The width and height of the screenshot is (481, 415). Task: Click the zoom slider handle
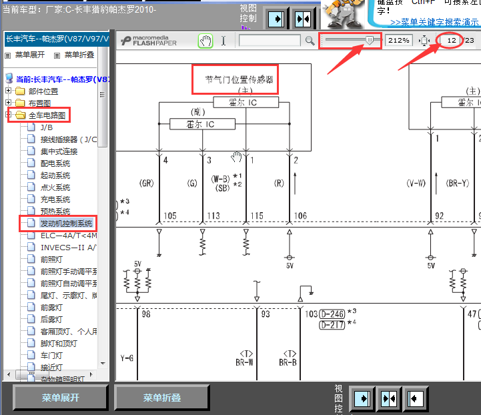pos(370,40)
